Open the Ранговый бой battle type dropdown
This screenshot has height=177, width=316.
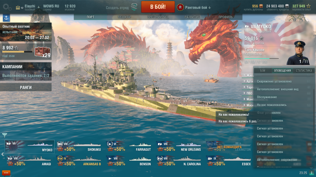tap(194, 7)
